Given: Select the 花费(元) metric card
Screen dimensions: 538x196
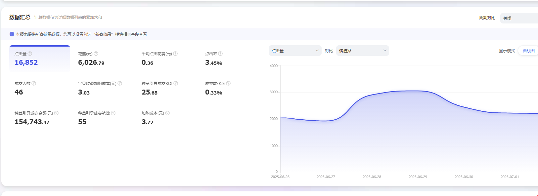Looking at the screenshot, I should (103, 59).
